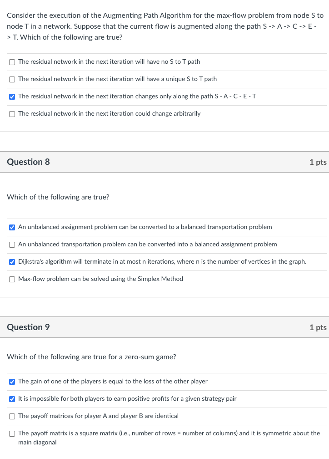Uncheck Dijkstra's algorithm terminates option
Viewport: 329px width, 459px height.
(x=12, y=262)
